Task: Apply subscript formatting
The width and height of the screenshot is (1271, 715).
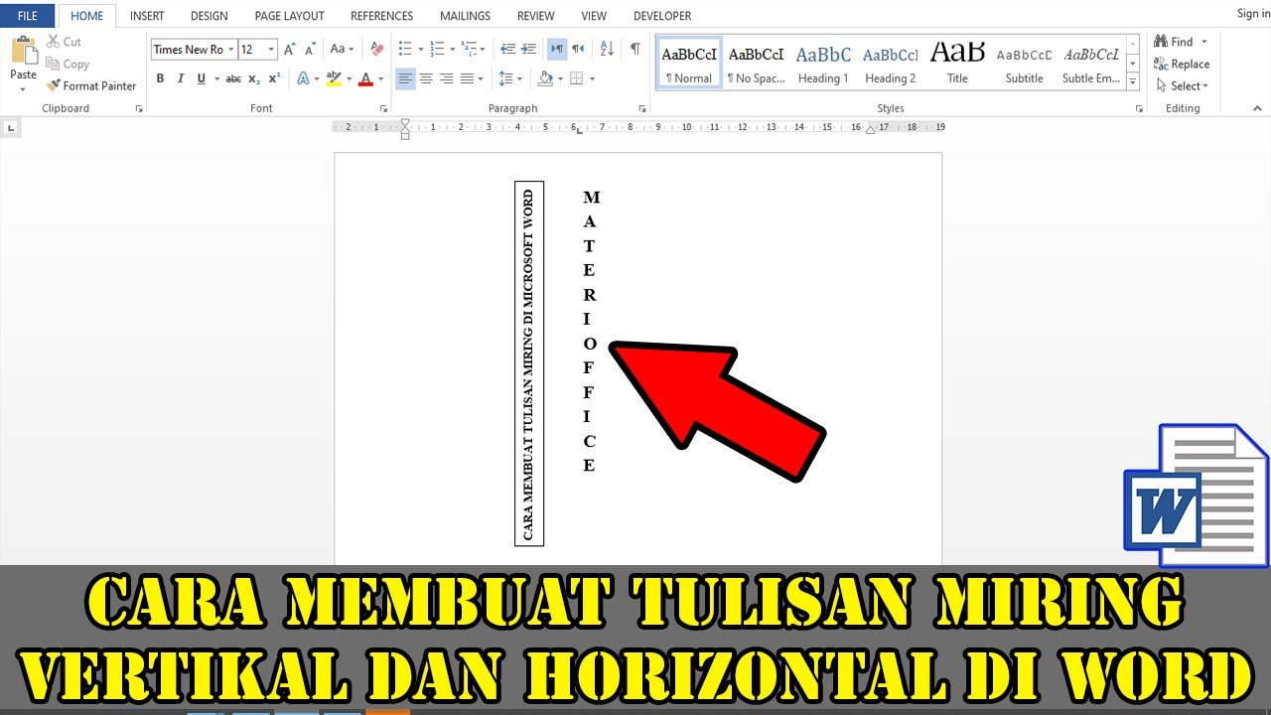Action: pos(254,78)
